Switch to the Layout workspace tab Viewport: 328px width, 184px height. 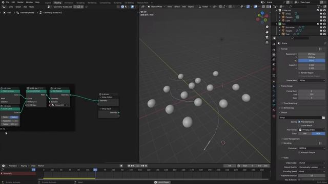(x=48, y=3)
